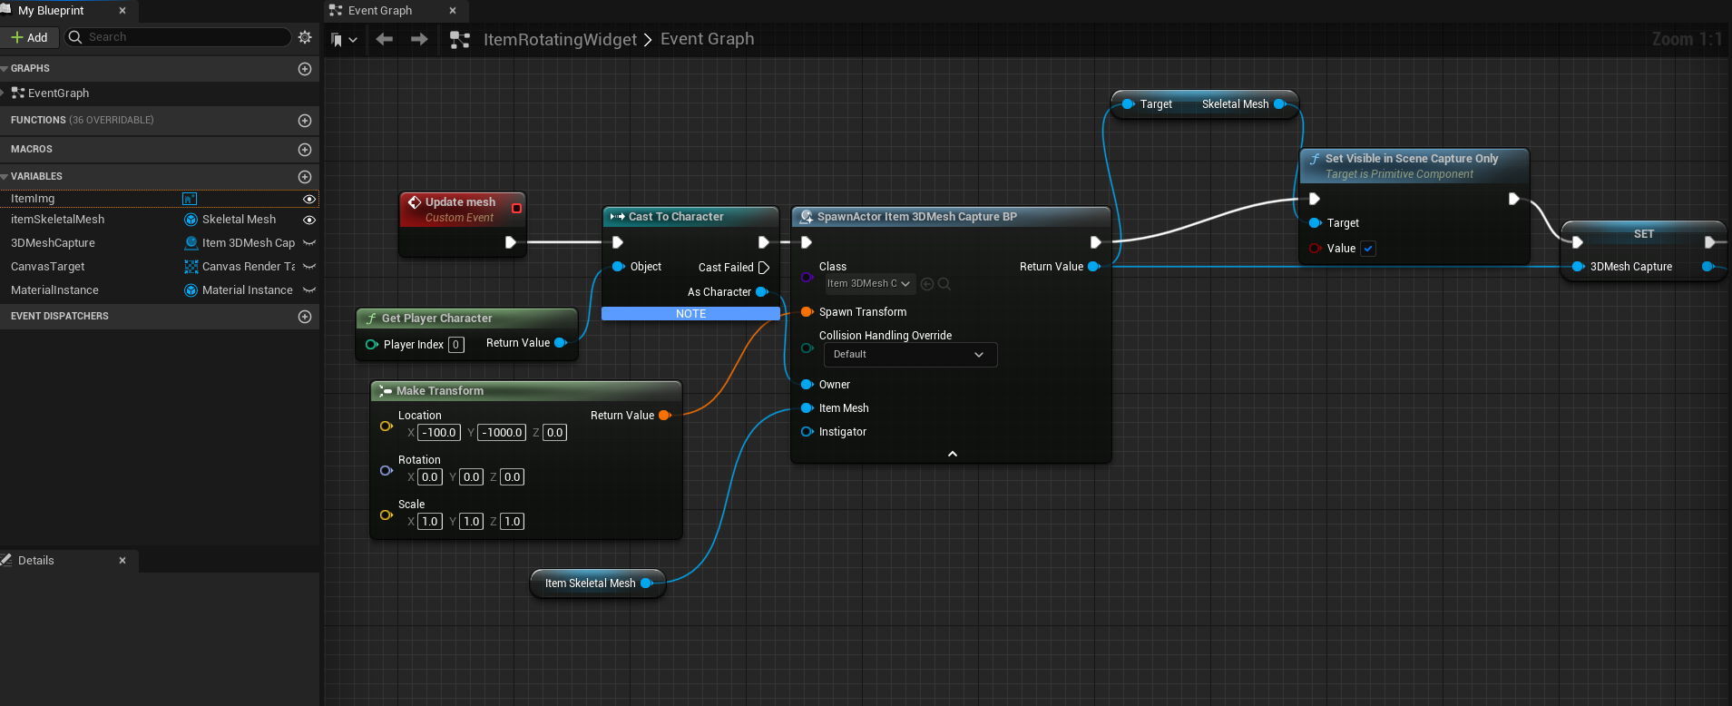
Task: Navigate back with the left arrow
Action: click(385, 39)
